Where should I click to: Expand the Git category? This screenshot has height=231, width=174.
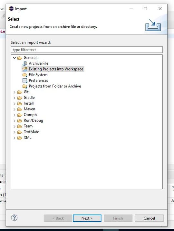pos(14,92)
